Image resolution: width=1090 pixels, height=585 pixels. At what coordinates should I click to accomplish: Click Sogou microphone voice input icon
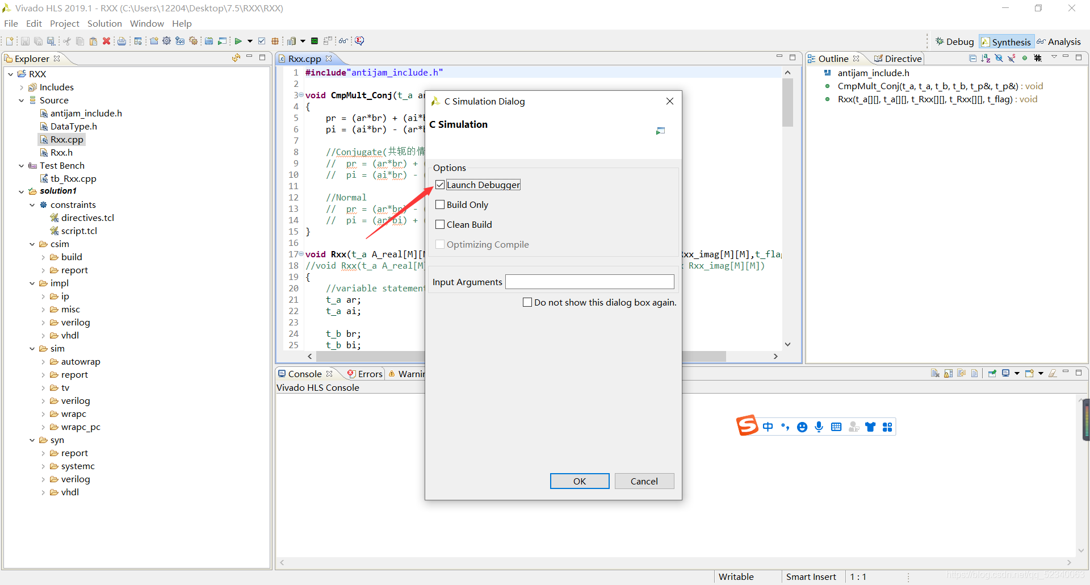819,427
